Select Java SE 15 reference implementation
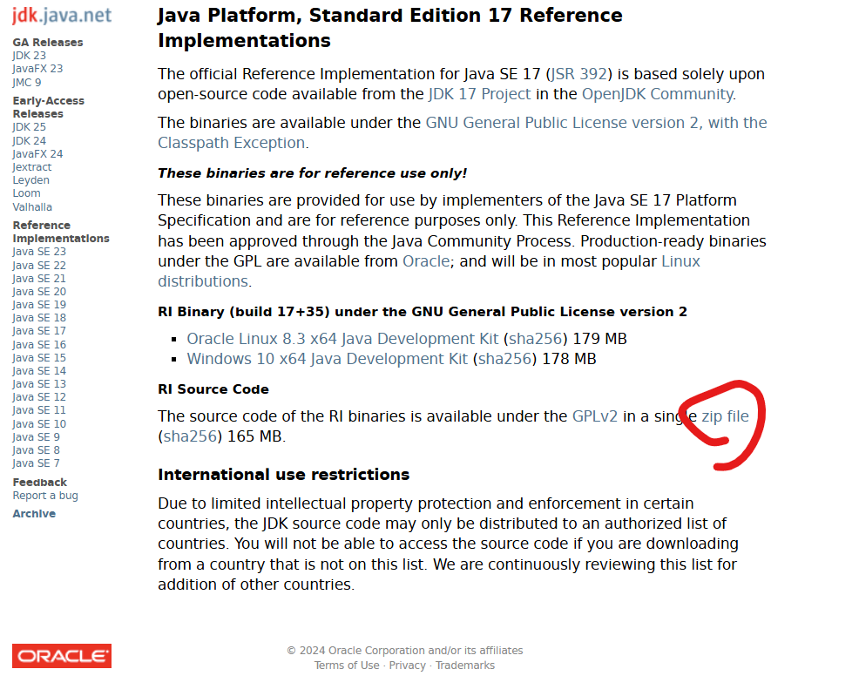 coord(39,358)
